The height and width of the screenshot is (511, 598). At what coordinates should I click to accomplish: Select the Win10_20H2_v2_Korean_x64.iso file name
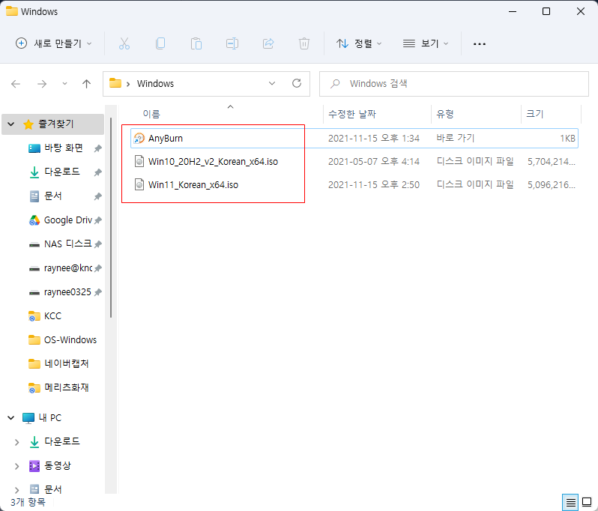pyautogui.click(x=213, y=162)
